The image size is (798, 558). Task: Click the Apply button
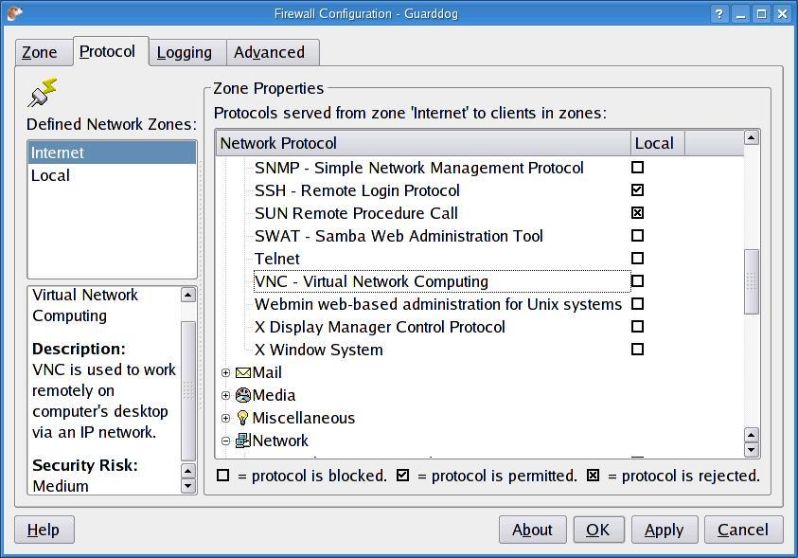[665, 530]
